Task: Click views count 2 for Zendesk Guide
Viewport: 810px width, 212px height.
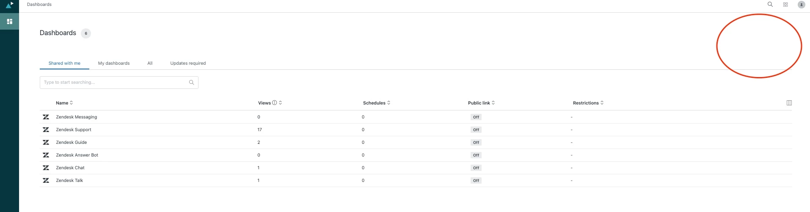Action: [259, 142]
